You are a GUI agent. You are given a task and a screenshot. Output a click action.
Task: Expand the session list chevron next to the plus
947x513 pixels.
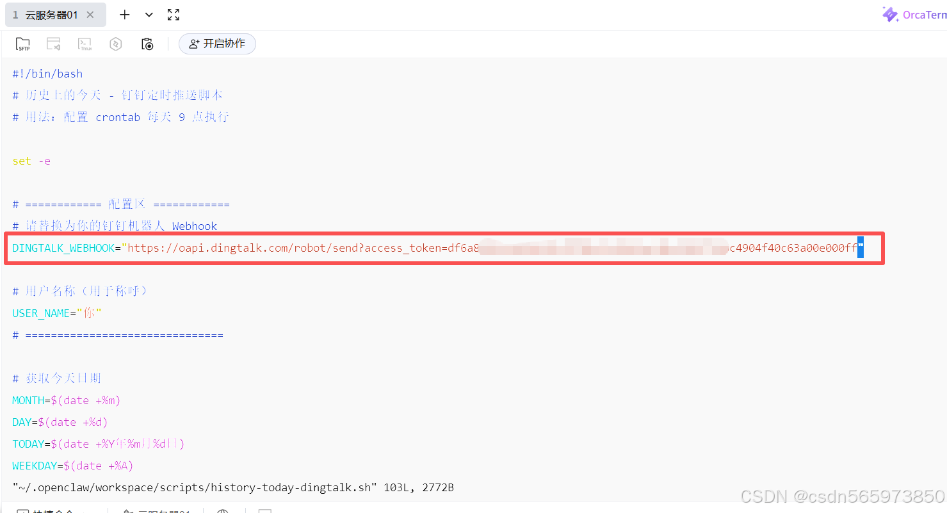[149, 15]
